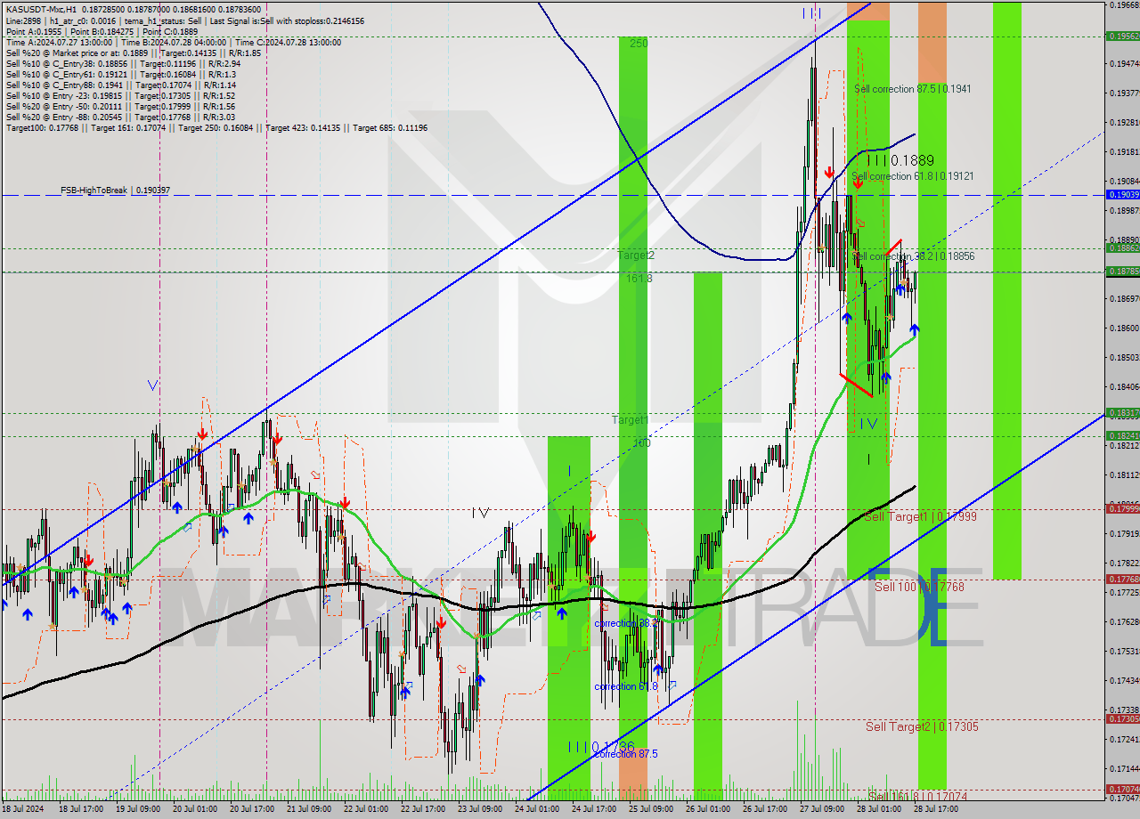Select 'Sell correction 38.2 | 0.18856' label

(x=913, y=256)
